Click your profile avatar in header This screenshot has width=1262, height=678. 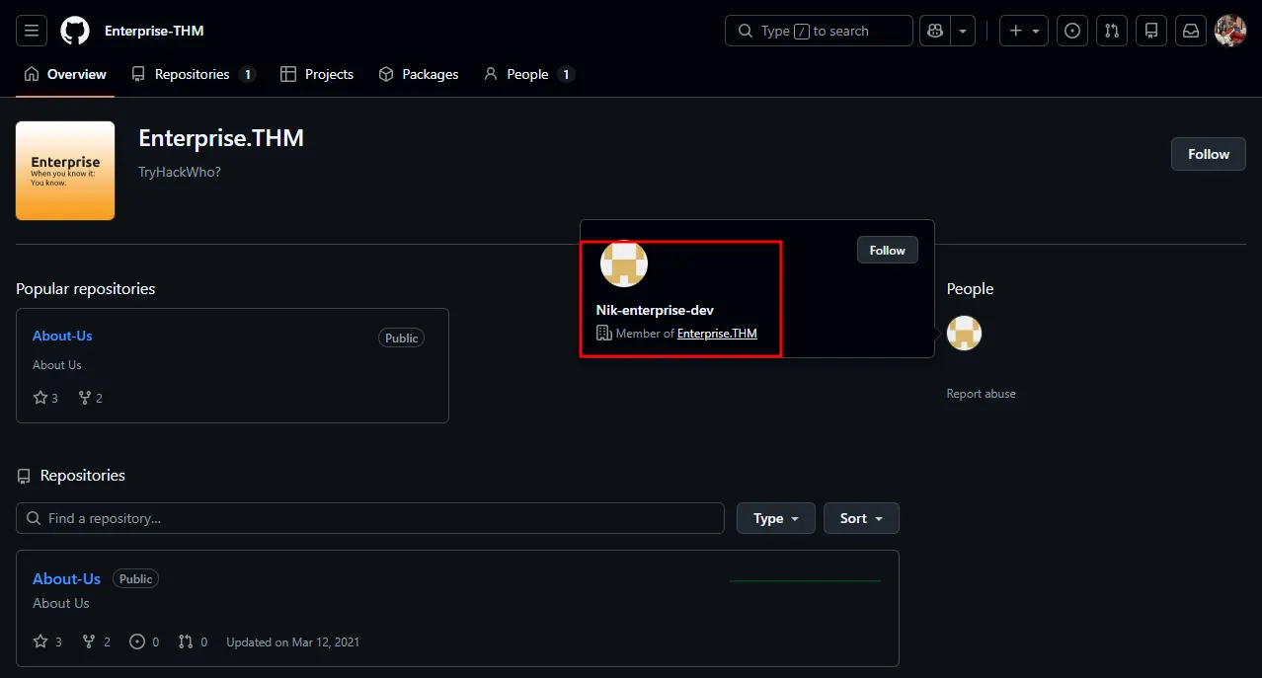(x=1230, y=31)
